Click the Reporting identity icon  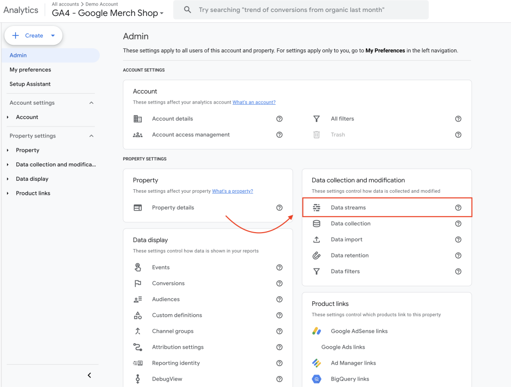click(138, 363)
